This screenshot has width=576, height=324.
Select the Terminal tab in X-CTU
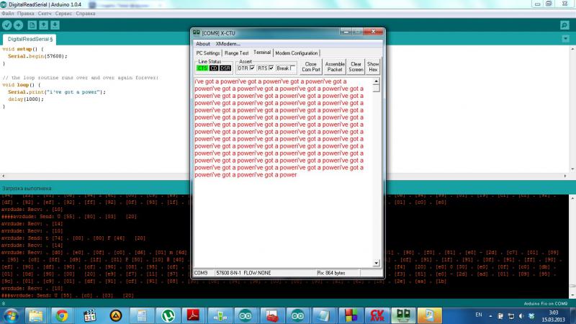(x=262, y=53)
